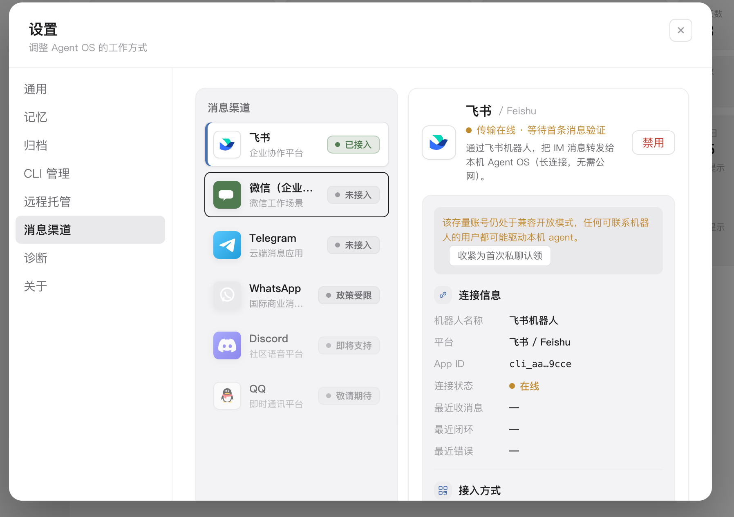Select the 飞书 channel card
The height and width of the screenshot is (517, 734).
(x=297, y=145)
